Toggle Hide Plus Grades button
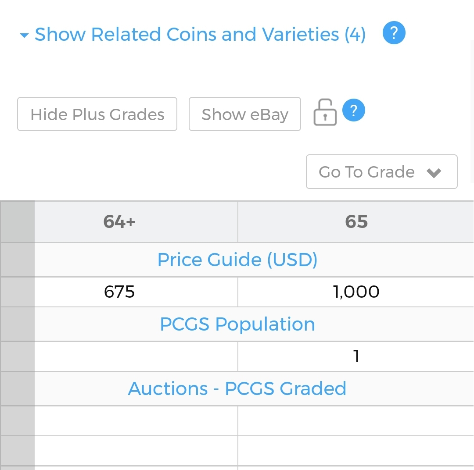The height and width of the screenshot is (470, 474). click(x=97, y=114)
